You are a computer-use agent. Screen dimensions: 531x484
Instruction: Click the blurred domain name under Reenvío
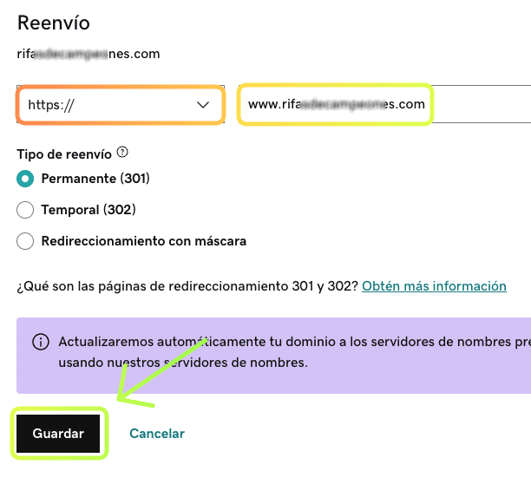pyautogui.click(x=88, y=54)
